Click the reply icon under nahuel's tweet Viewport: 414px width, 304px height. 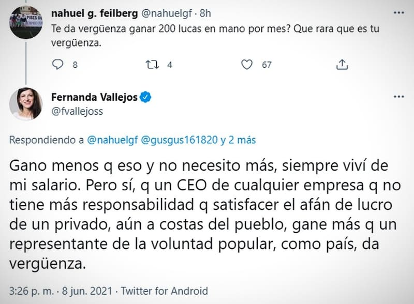(59, 65)
